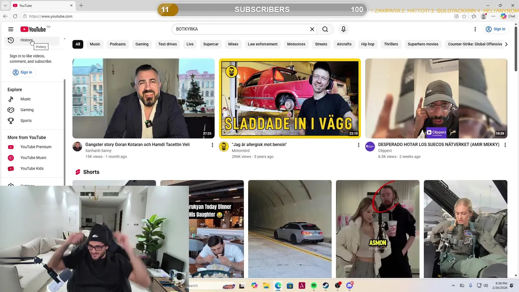Open the fighter jet pilot short
The width and height of the screenshot is (519, 292).
tap(465, 229)
